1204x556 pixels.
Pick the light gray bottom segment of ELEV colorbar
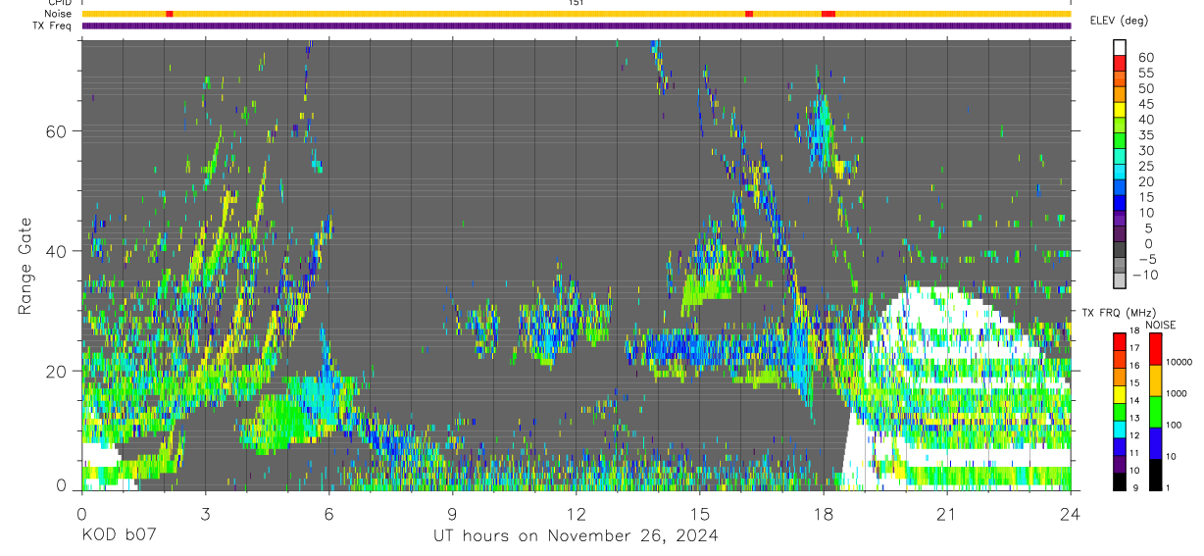click(1120, 279)
